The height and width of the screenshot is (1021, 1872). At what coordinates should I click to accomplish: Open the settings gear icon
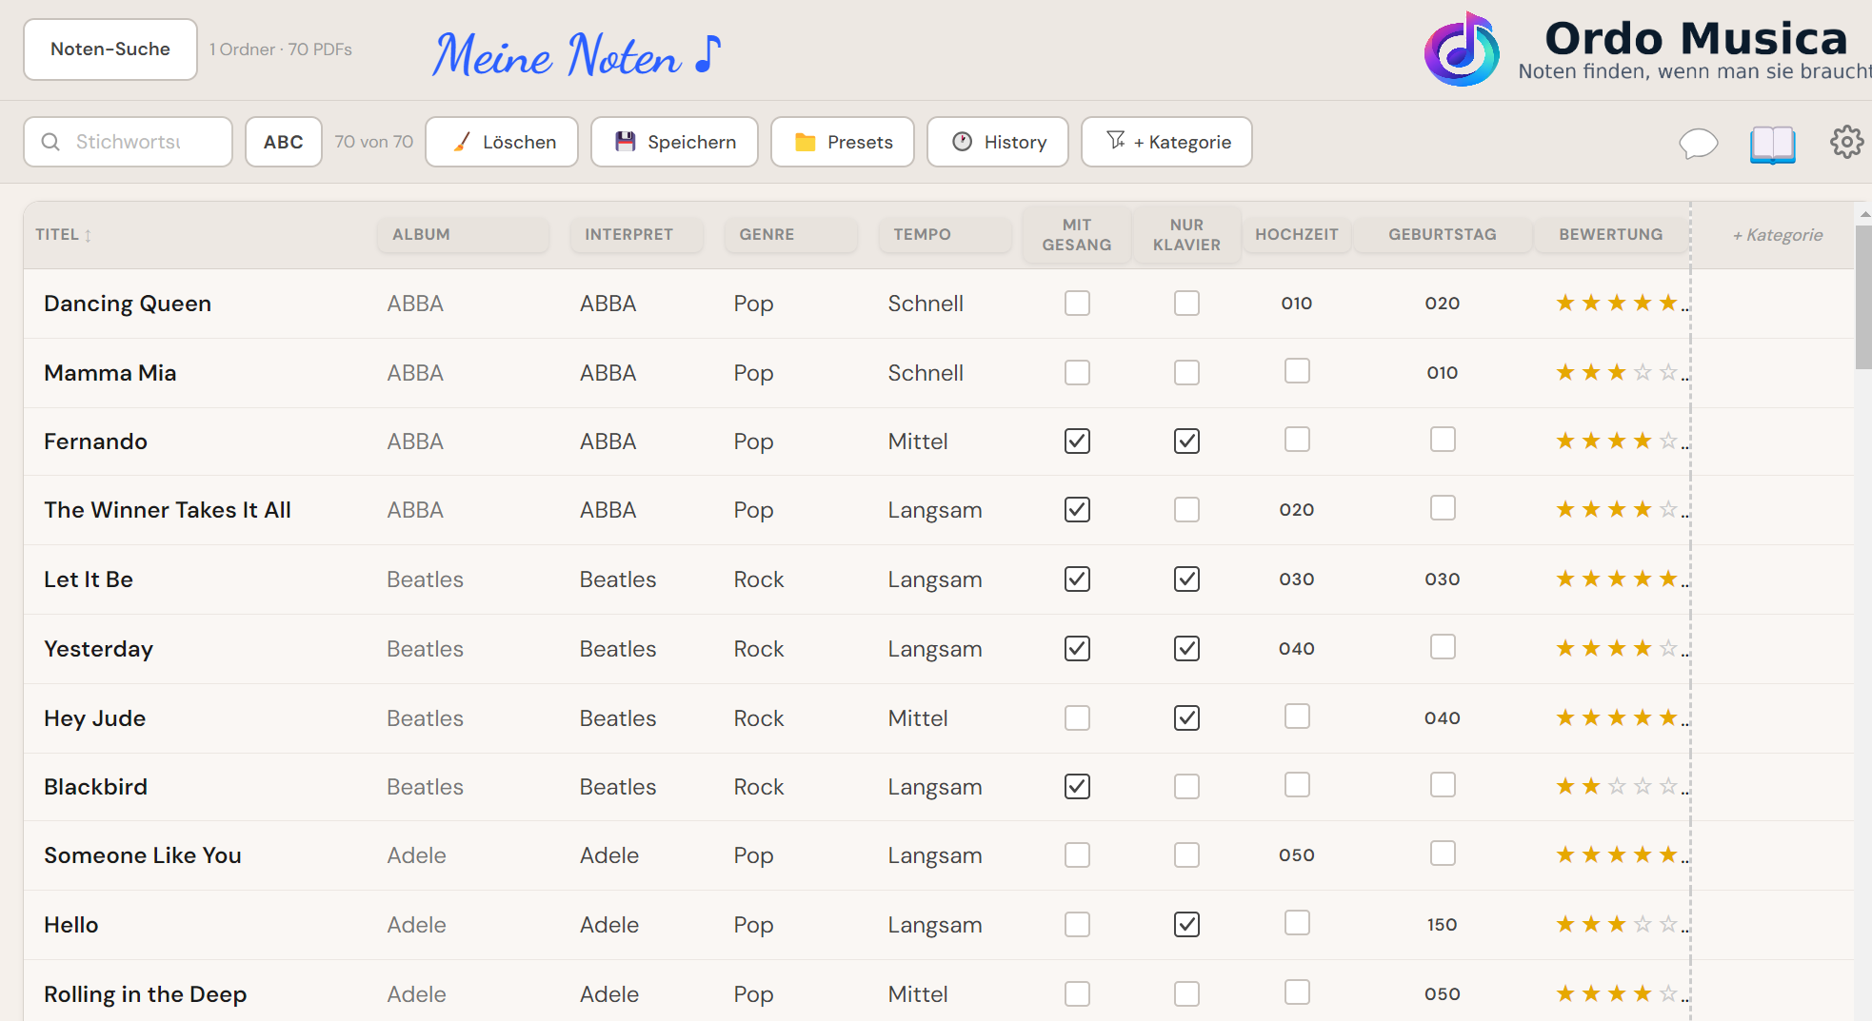1846,142
